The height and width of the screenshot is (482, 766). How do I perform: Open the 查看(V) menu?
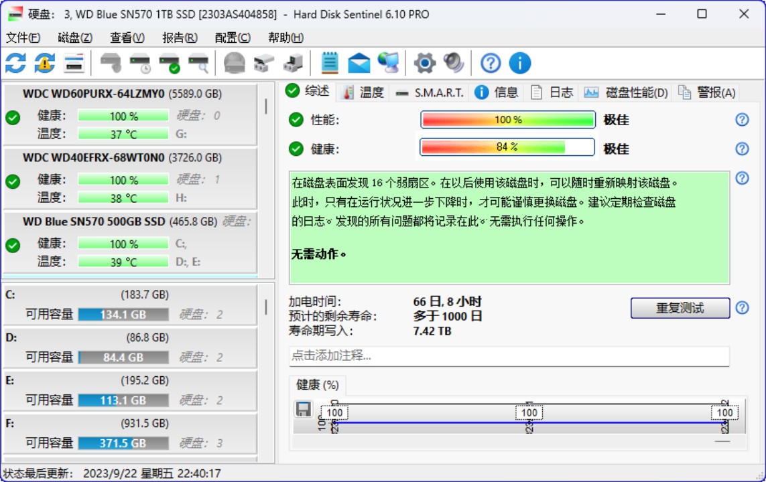(x=127, y=37)
